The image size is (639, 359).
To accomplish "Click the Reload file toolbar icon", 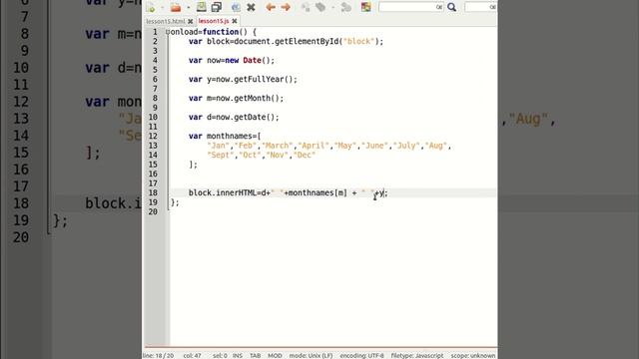I will point(236,7).
